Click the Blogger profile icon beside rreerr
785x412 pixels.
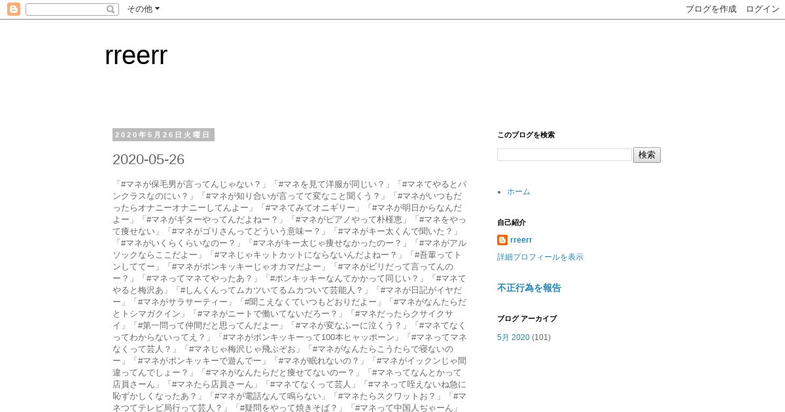(502, 240)
